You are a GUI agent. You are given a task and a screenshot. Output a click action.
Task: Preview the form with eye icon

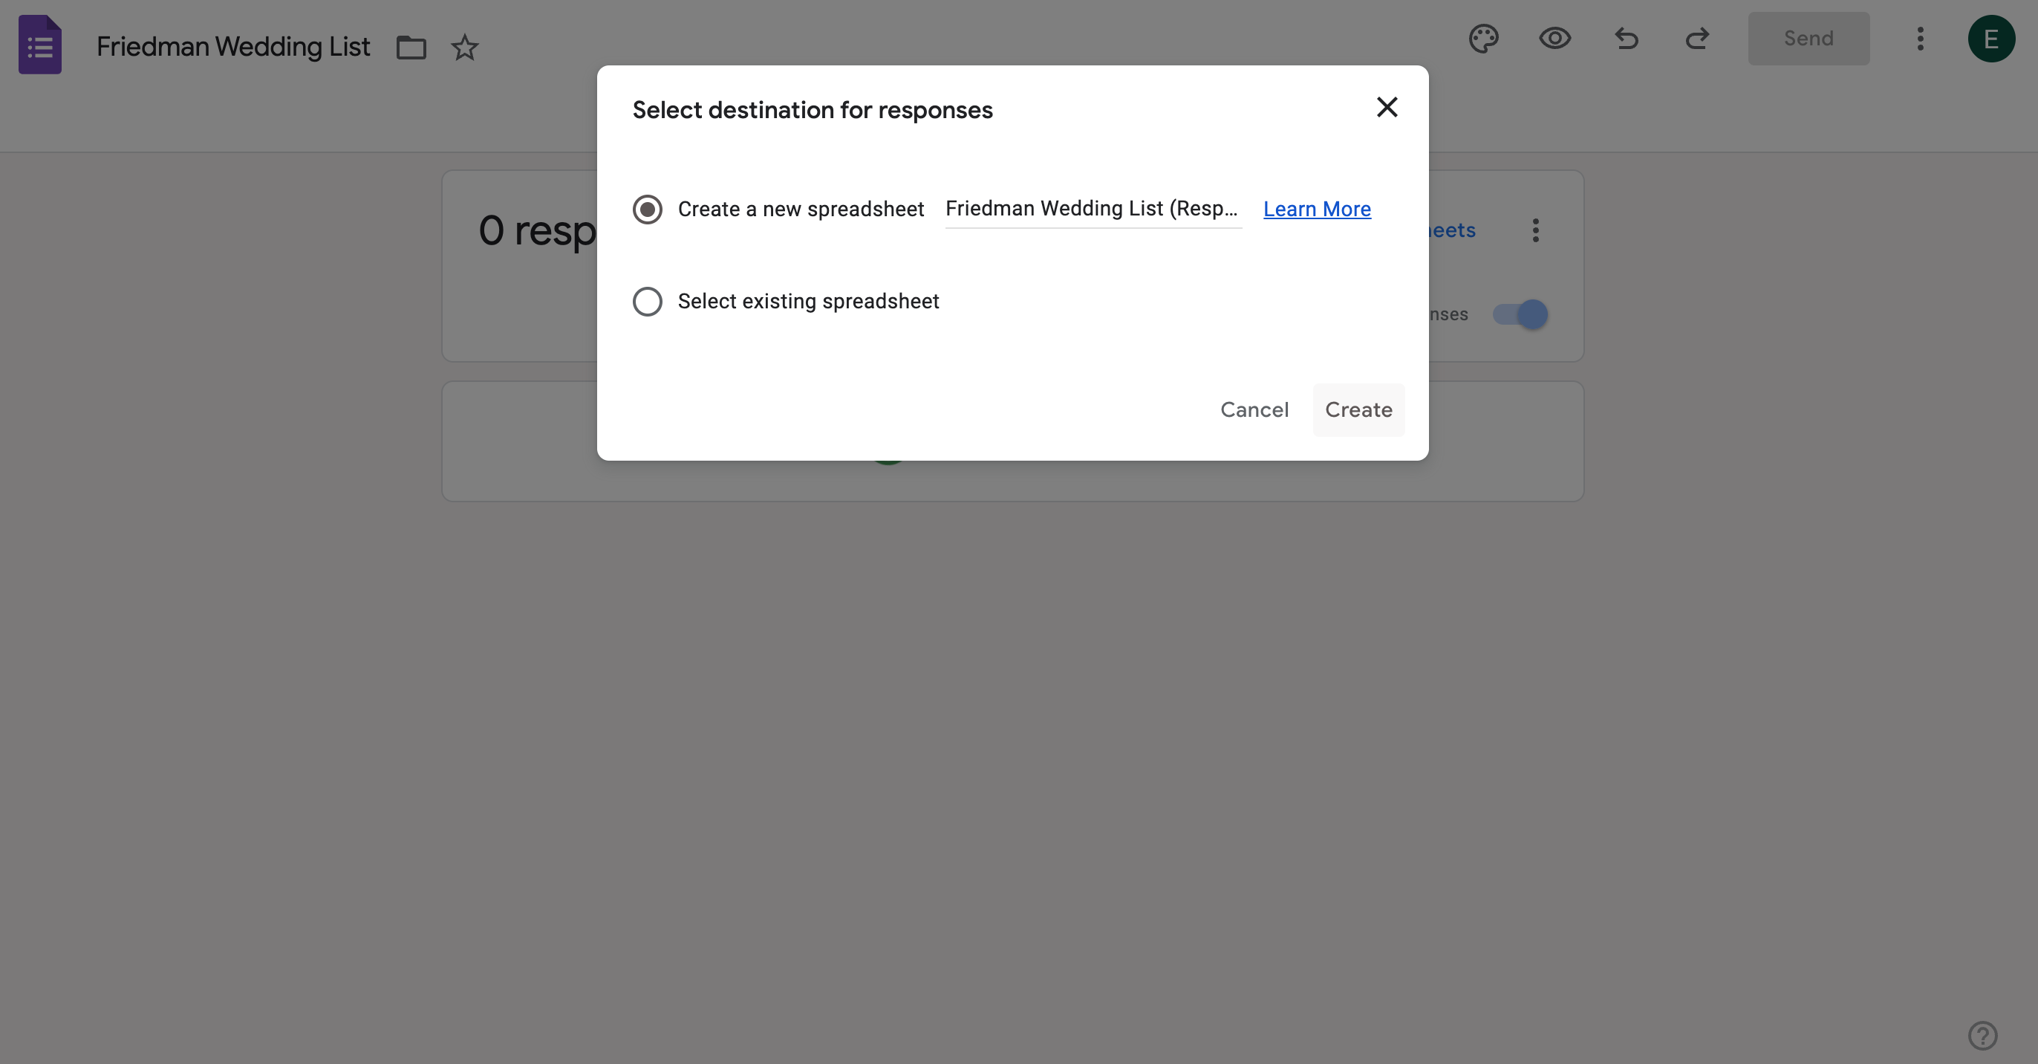coord(1554,38)
